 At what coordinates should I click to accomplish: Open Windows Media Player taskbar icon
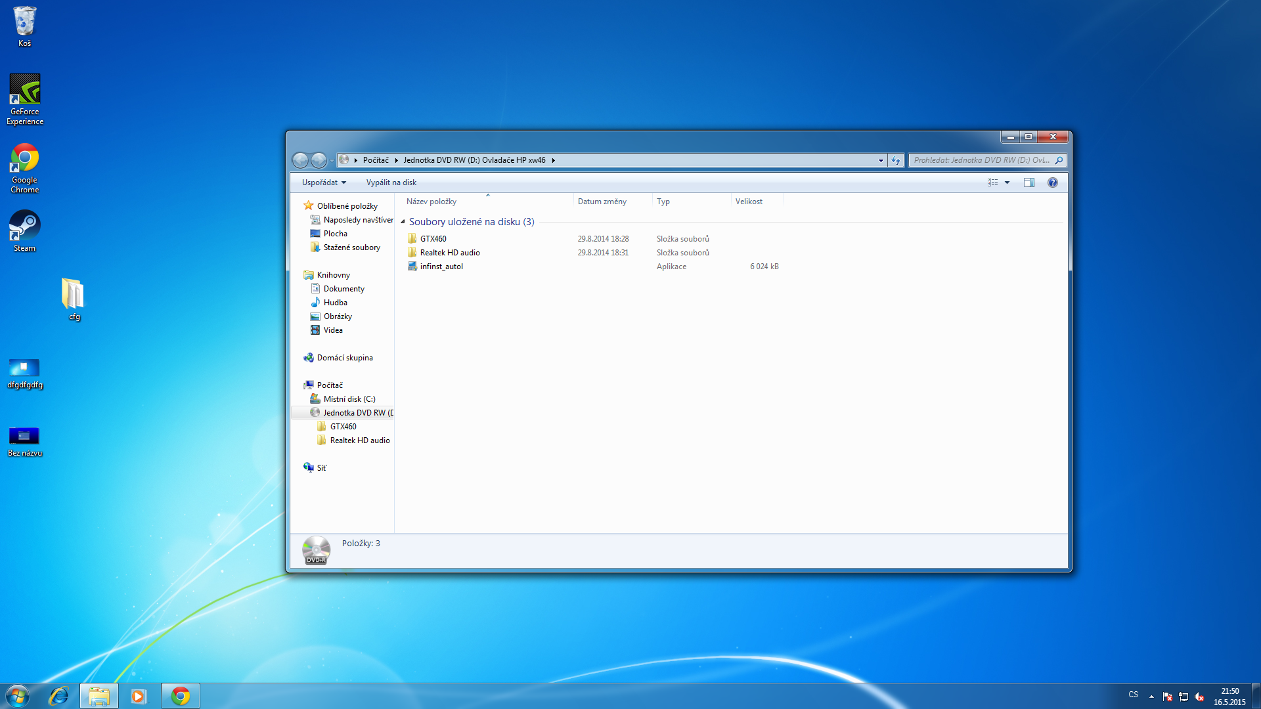click(138, 696)
